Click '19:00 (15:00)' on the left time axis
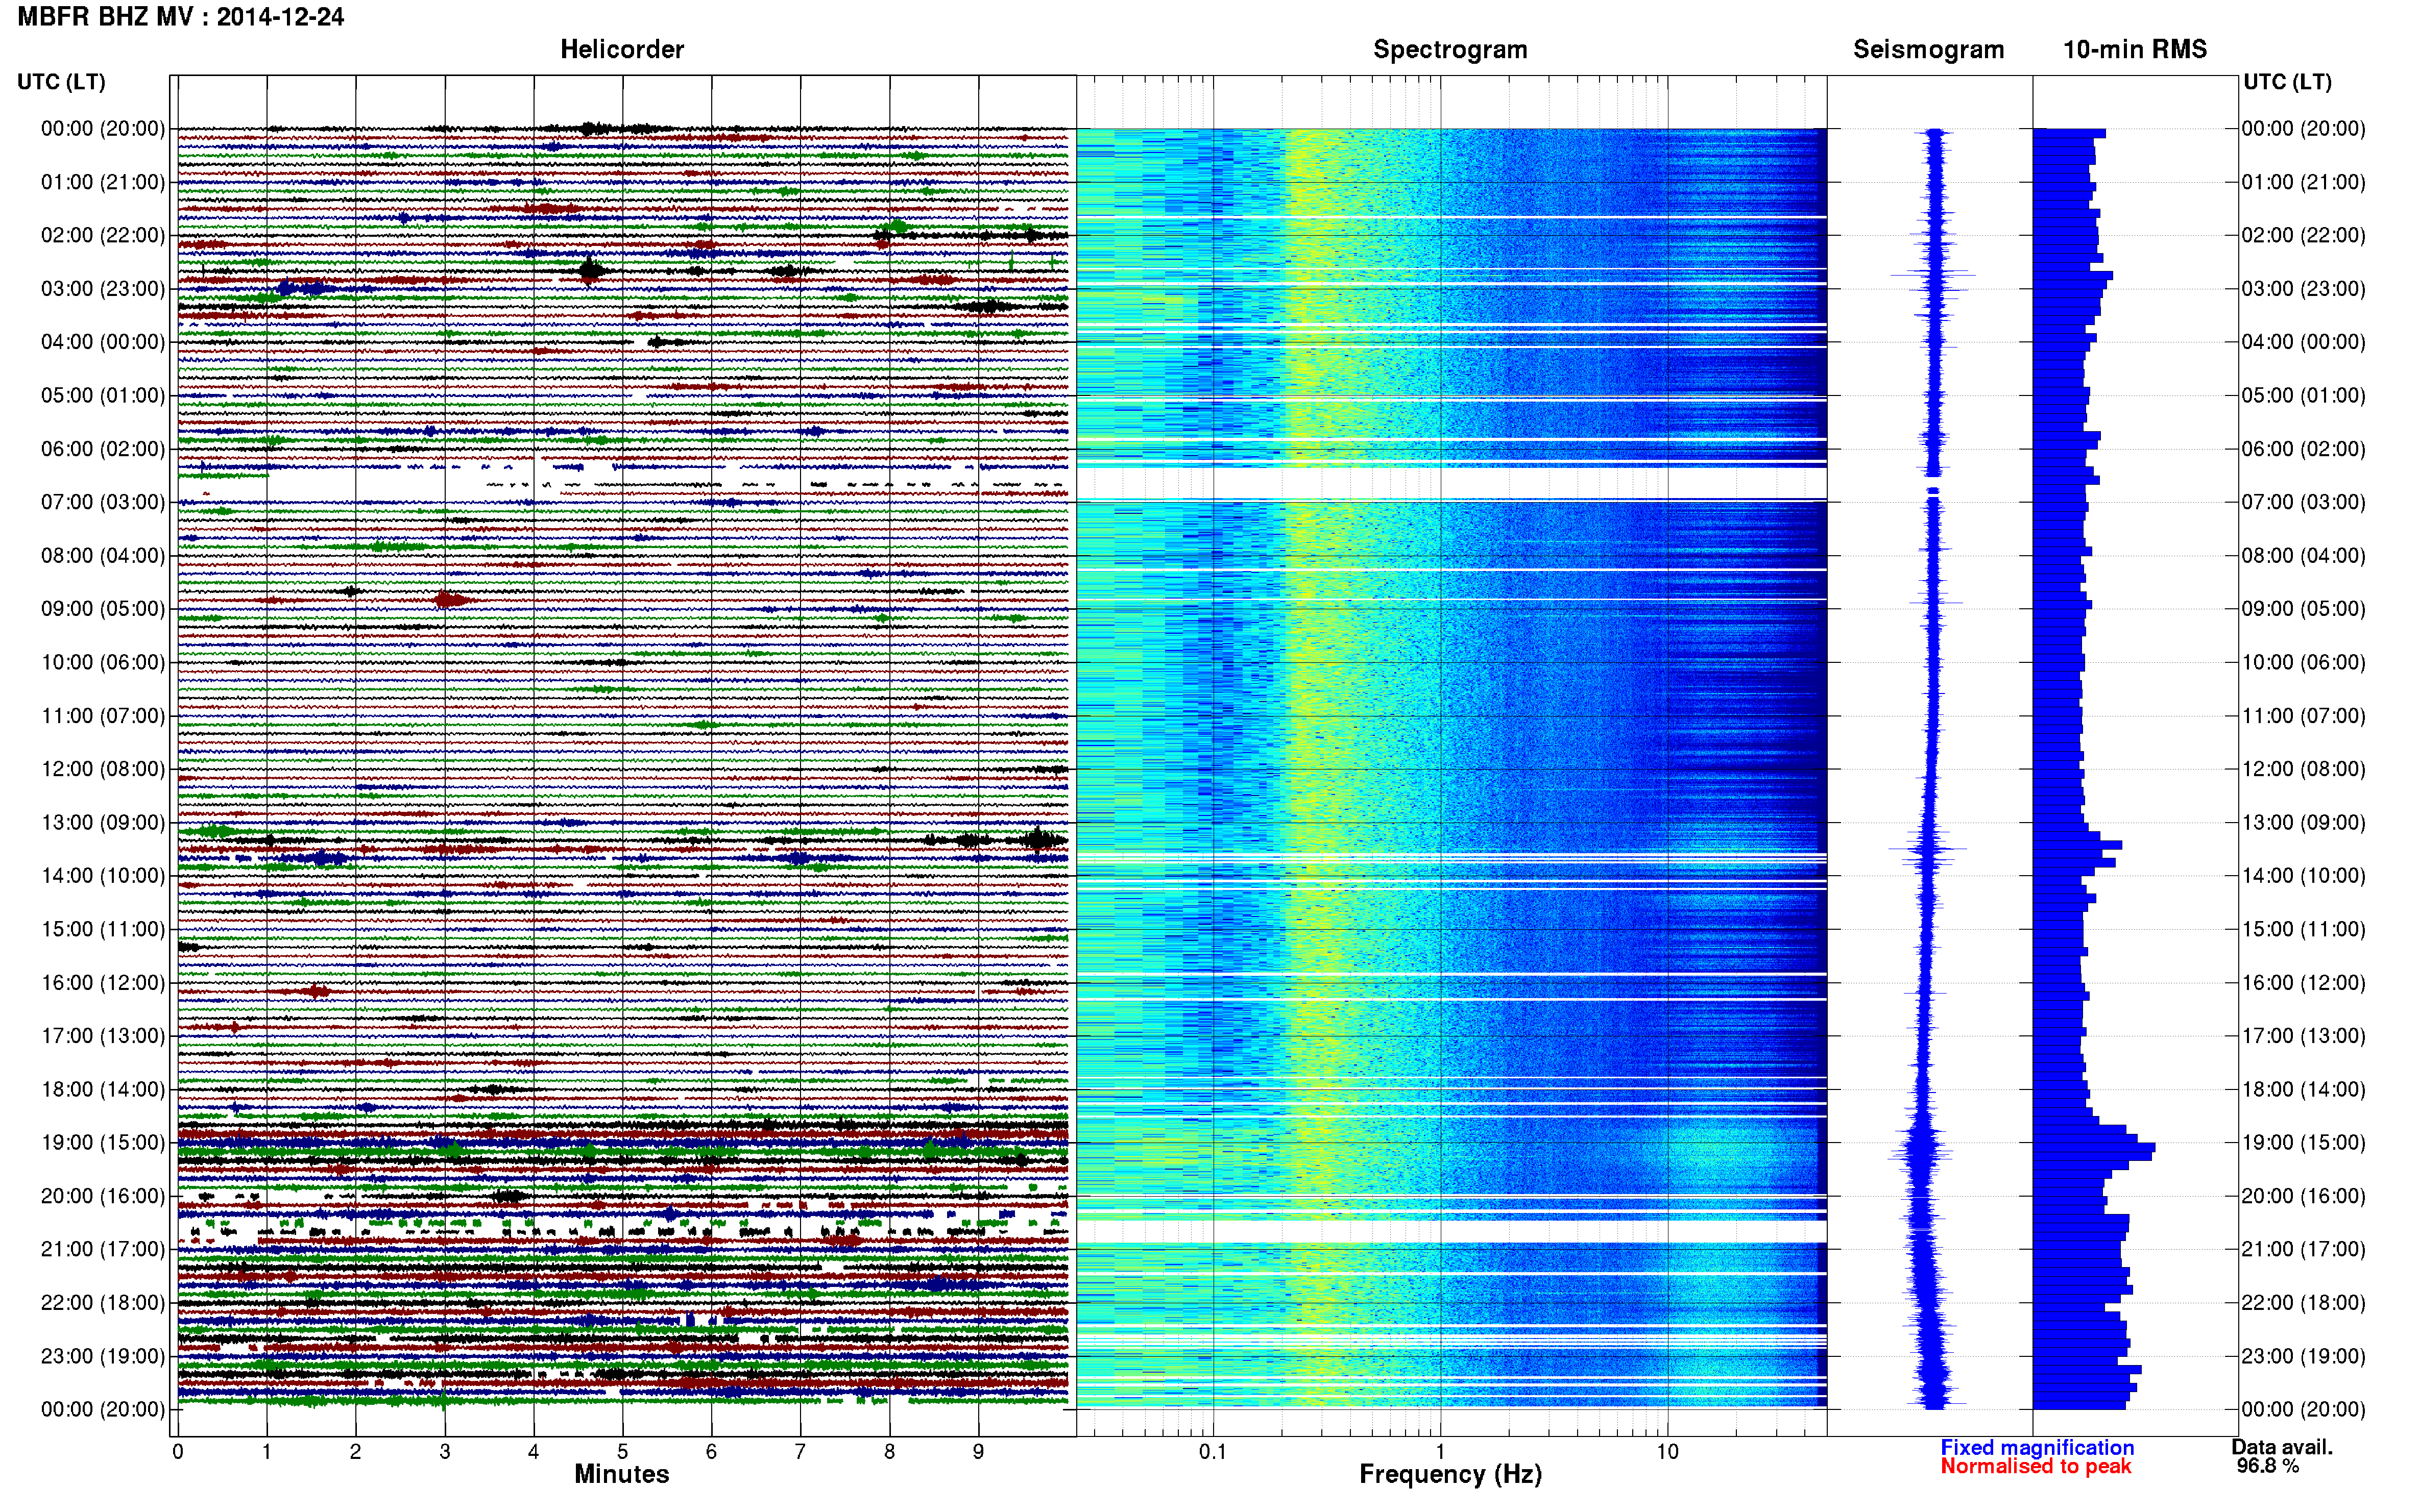 [103, 1142]
